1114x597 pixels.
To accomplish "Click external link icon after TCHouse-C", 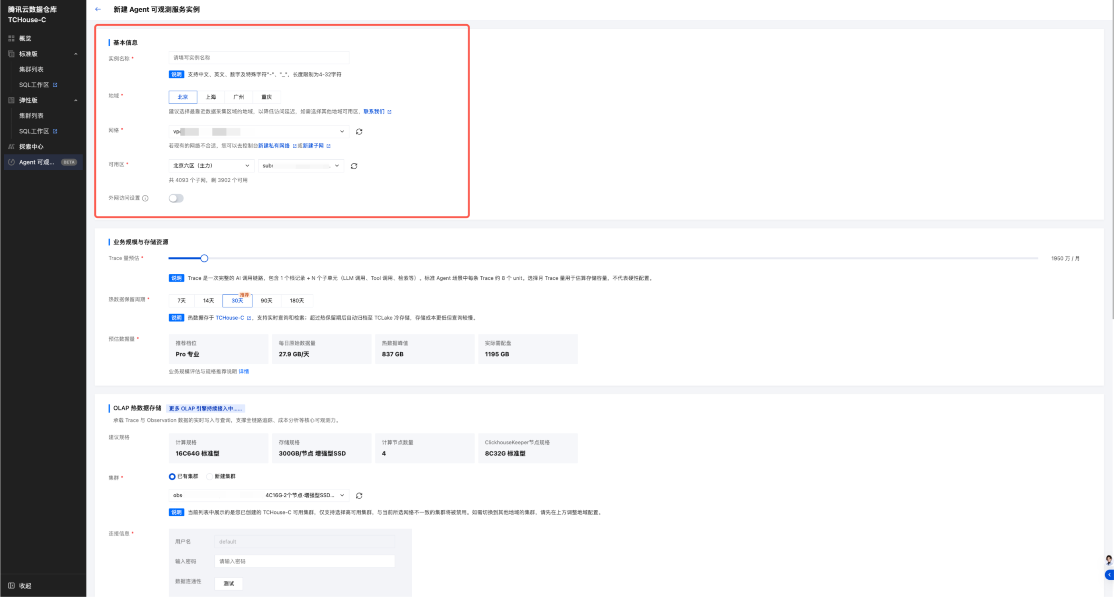I will (249, 318).
